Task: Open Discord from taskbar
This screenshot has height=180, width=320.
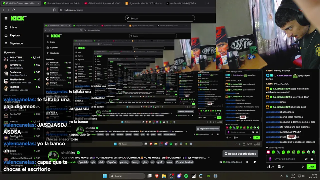Action: (179, 176)
